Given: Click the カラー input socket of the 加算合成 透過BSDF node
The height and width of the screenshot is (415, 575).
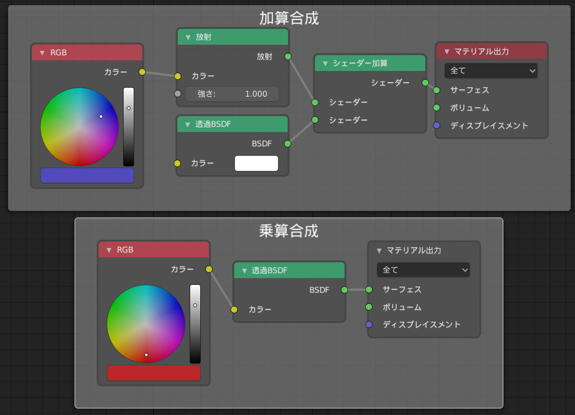Looking at the screenshot, I should [x=177, y=163].
